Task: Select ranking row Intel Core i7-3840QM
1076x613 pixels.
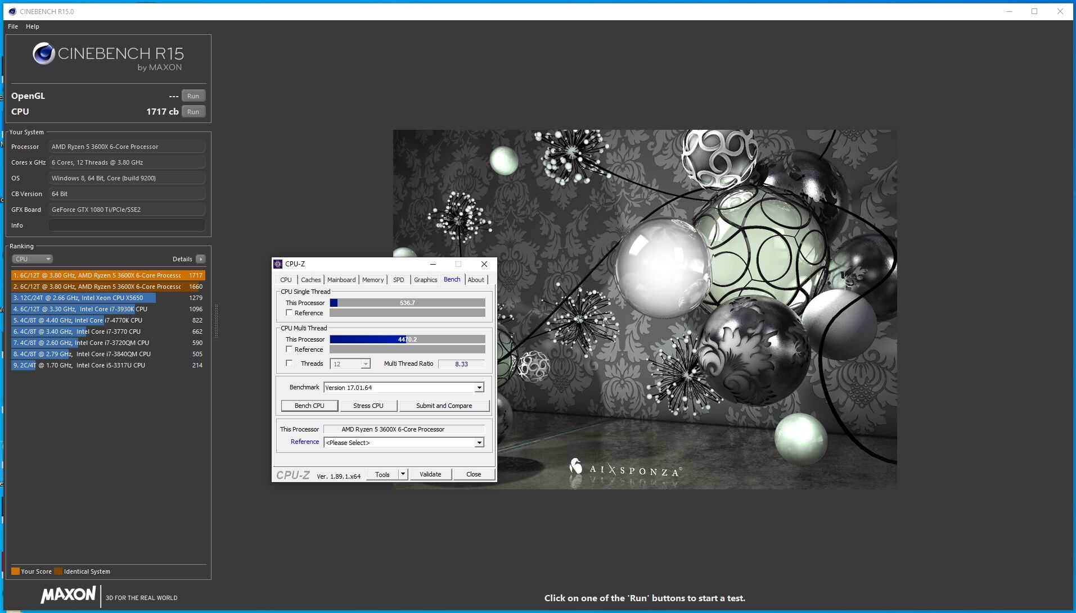Action: pos(108,354)
